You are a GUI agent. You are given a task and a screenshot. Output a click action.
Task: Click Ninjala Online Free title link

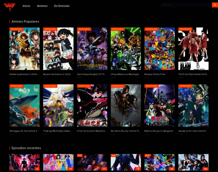click(x=155, y=74)
